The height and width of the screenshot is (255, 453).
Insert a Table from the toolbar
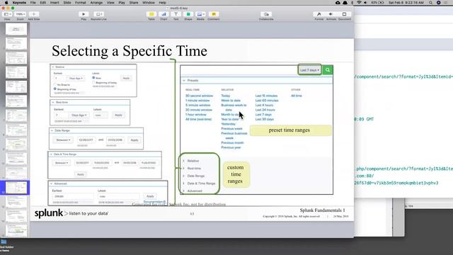pyautogui.click(x=151, y=14)
